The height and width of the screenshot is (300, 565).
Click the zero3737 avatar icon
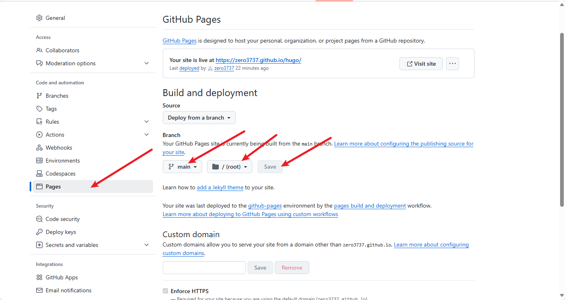point(210,69)
